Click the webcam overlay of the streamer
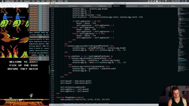 [174, 96]
